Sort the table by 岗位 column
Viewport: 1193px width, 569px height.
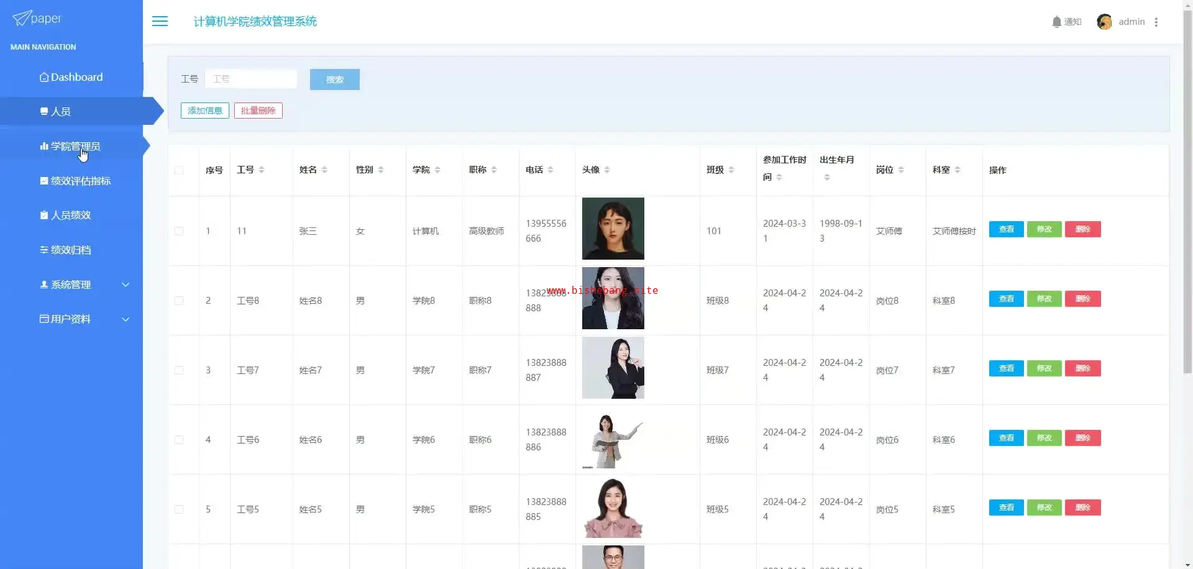click(901, 170)
